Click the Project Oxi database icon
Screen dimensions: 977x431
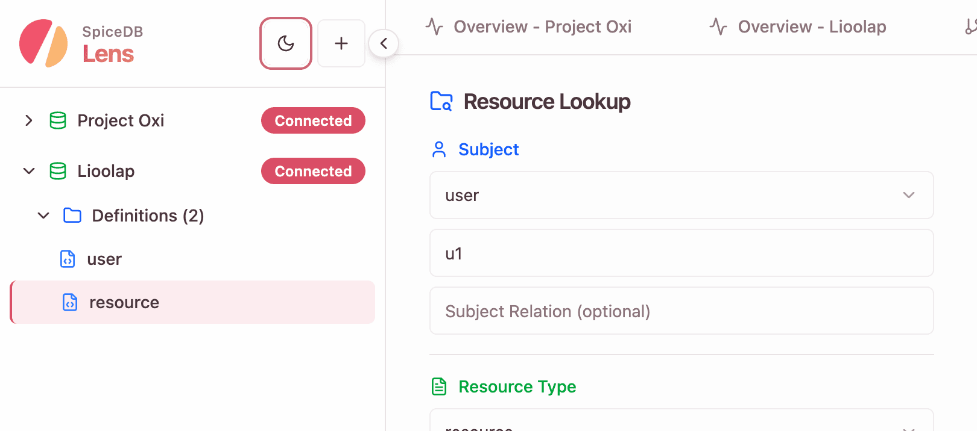58,121
